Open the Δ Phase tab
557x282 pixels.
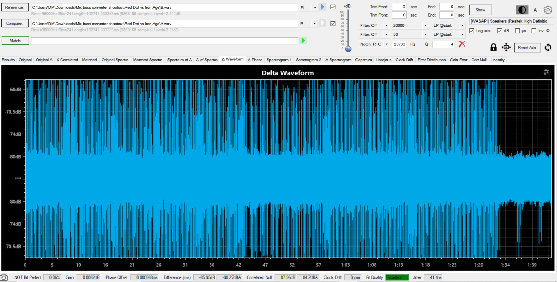coord(255,60)
